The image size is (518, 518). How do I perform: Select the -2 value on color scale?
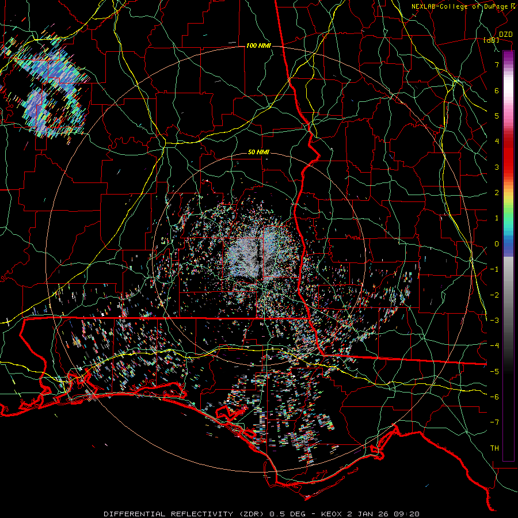(494, 295)
